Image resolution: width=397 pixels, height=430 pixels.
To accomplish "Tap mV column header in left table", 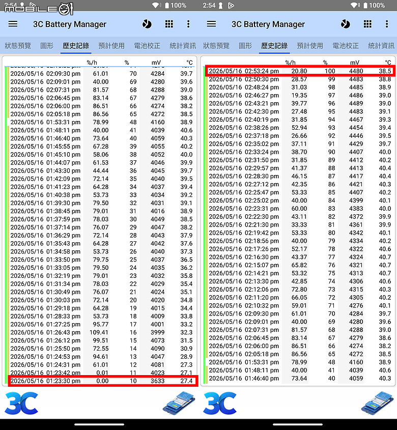I will pyautogui.click(x=156, y=63).
